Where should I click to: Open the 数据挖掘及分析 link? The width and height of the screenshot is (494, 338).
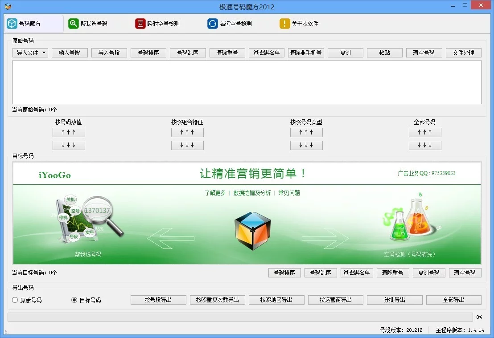252,193
